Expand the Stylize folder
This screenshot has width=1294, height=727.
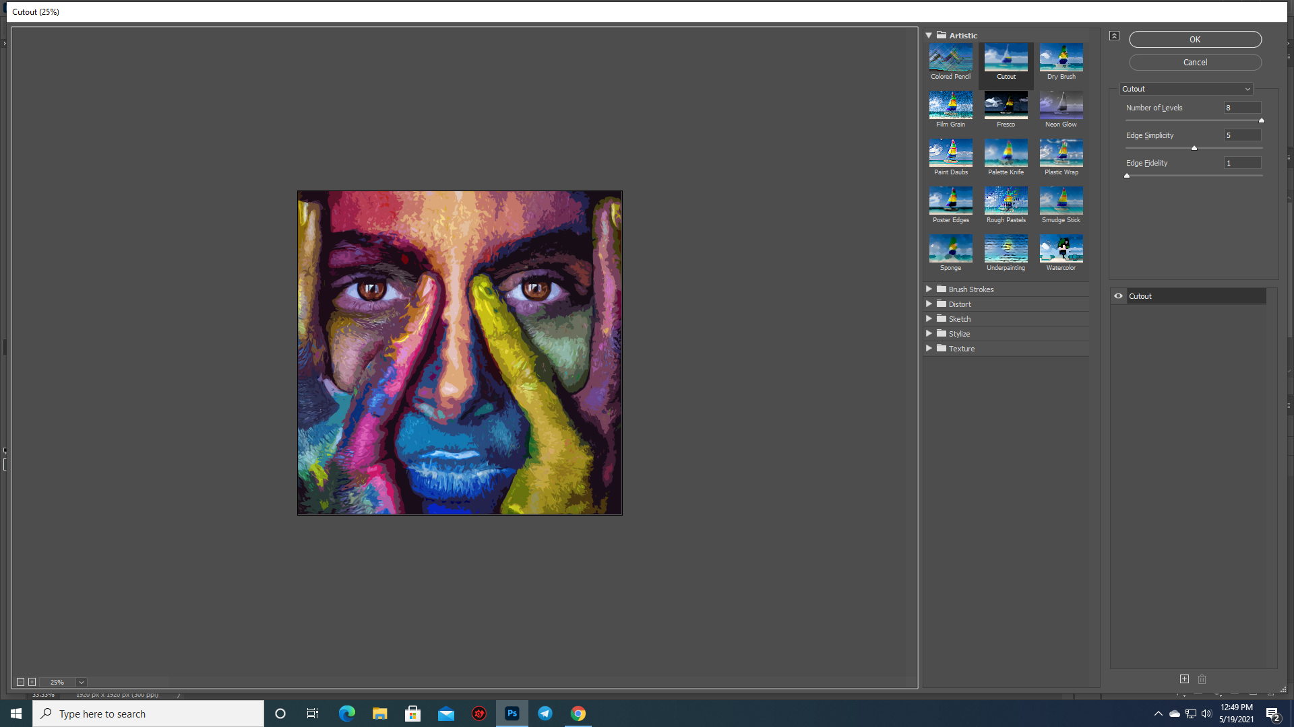[929, 333]
